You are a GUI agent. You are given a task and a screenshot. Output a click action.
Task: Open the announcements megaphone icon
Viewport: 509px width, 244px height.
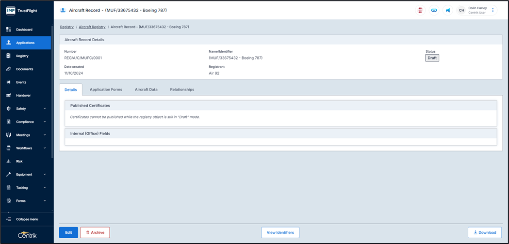[448, 10]
